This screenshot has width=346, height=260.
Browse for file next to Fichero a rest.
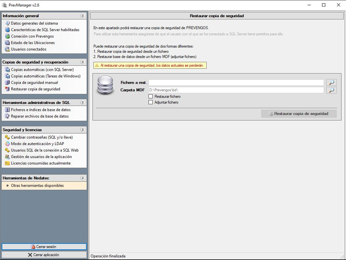331,83
